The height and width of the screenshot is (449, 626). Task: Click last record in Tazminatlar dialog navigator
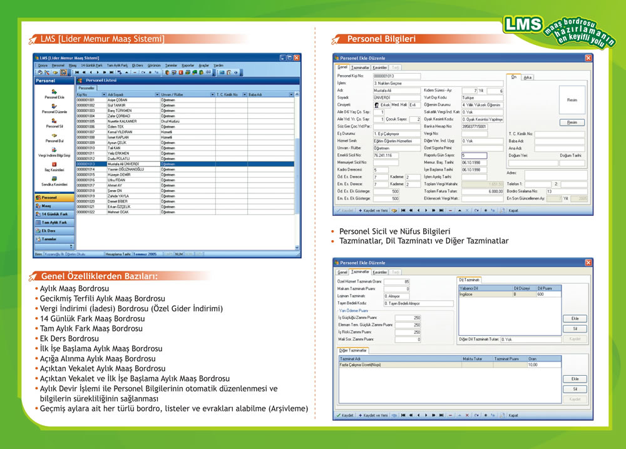[x=441, y=415]
